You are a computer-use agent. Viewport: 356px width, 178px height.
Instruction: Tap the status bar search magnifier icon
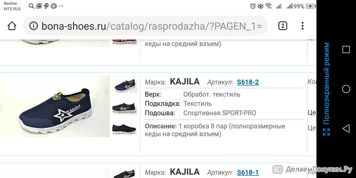[x=31, y=6]
